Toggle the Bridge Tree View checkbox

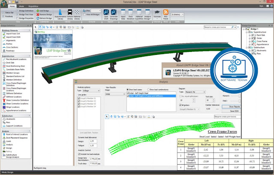point(17,15)
